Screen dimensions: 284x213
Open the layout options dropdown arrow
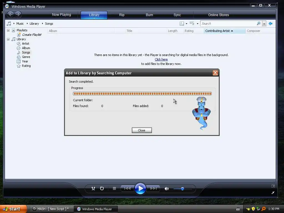pos(186,24)
